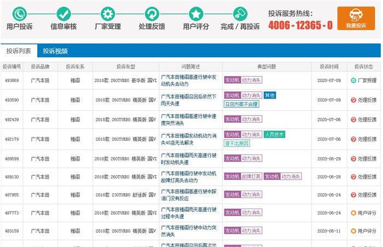Click the 完成/再投诉 step icon
The height and width of the screenshot is (247, 383).
[x=240, y=14]
